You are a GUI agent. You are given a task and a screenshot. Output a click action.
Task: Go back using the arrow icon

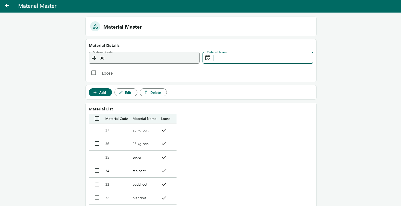click(x=7, y=6)
